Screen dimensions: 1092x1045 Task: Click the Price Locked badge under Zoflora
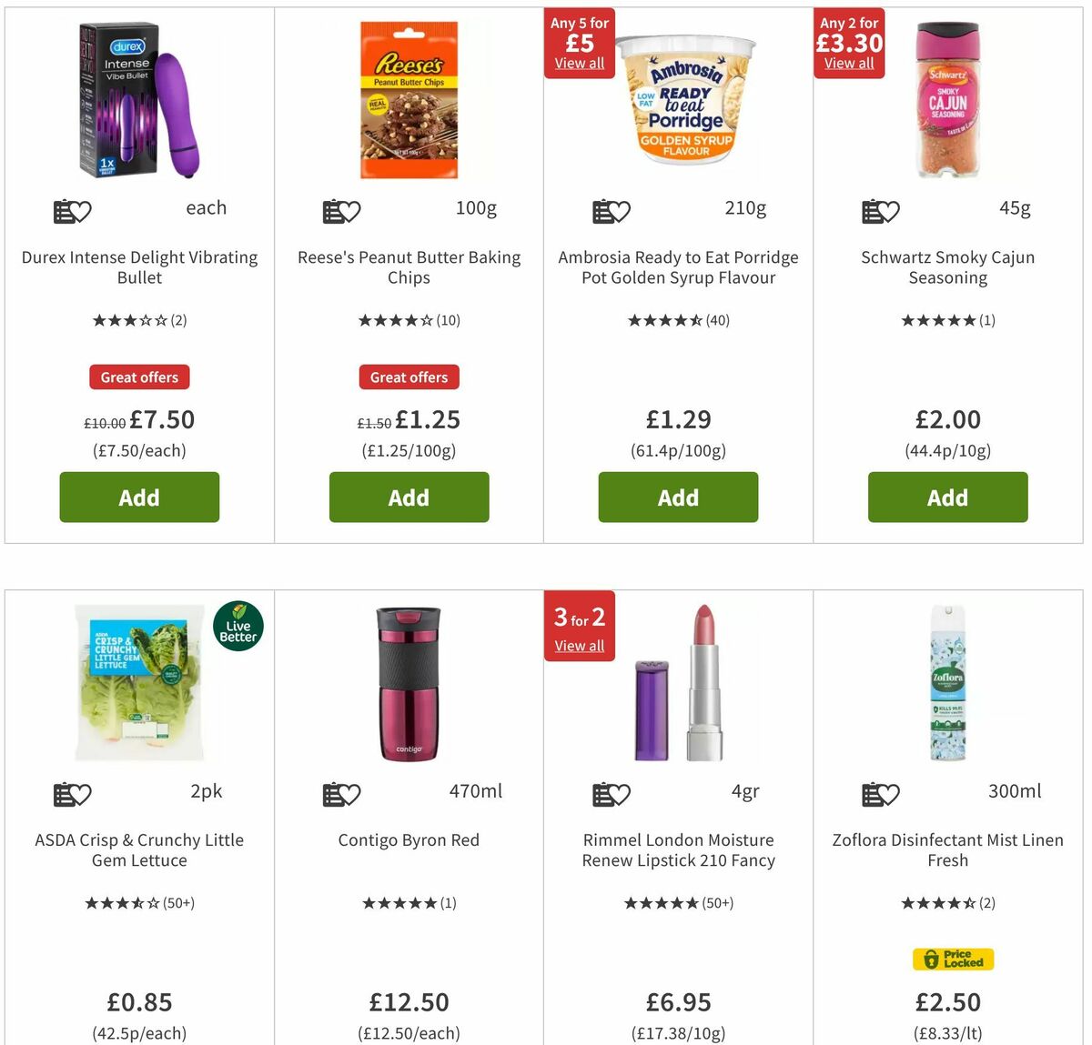coord(953,959)
